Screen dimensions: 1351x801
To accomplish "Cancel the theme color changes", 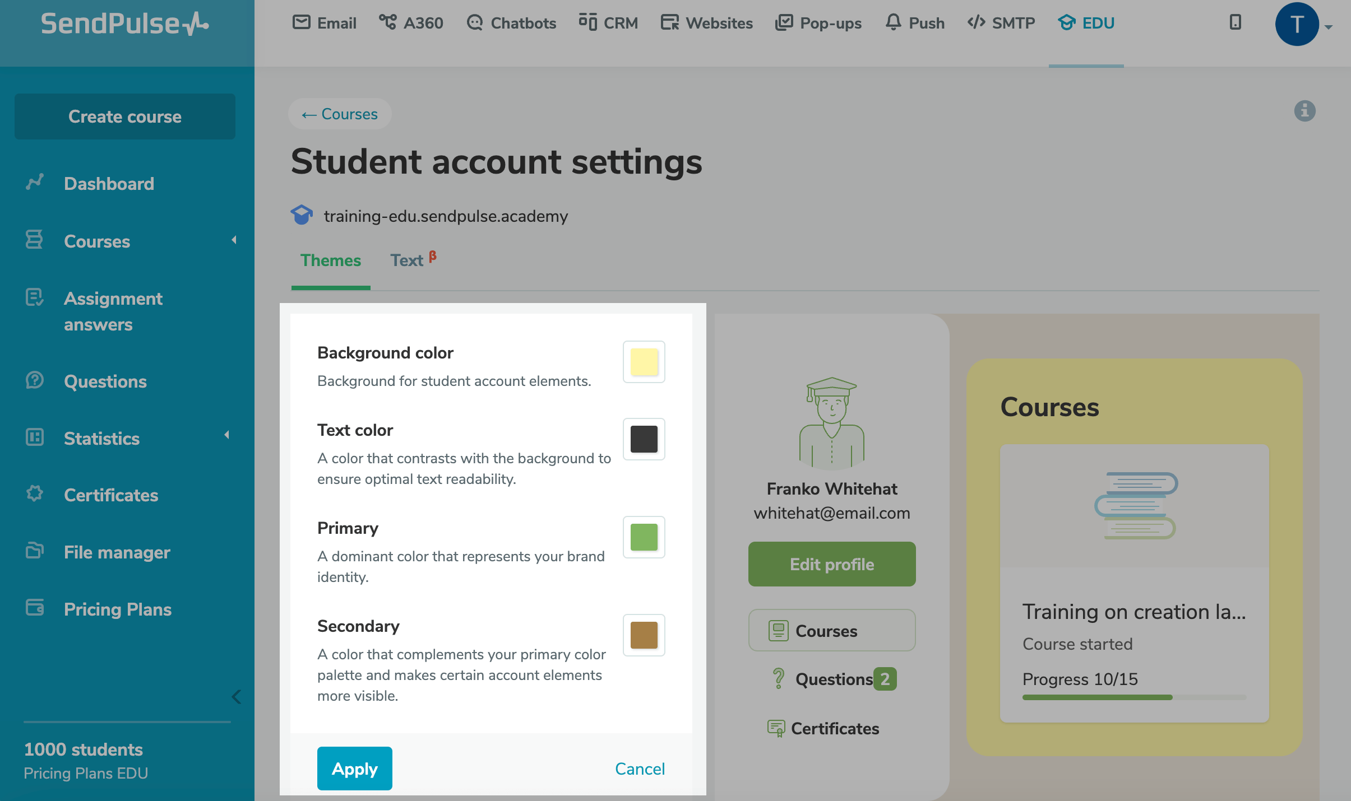I will pos(640,769).
